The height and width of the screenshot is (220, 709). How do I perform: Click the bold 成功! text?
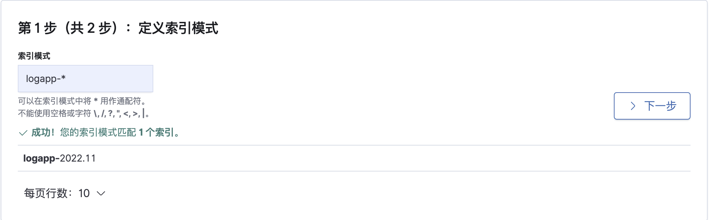tap(43, 133)
